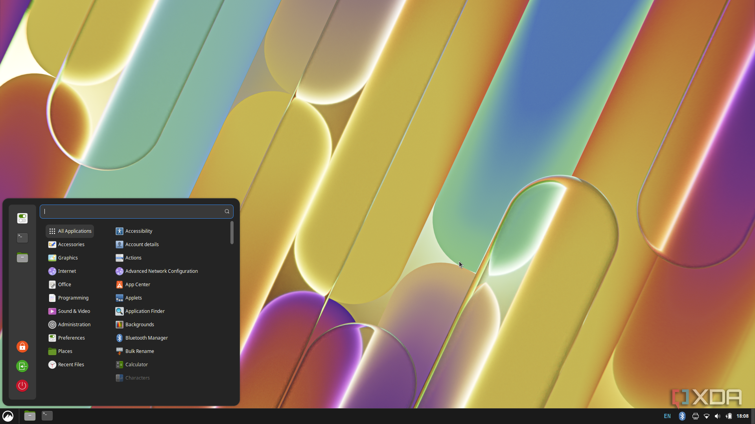
Task: Click the red Power Off icon
Action: point(22,386)
